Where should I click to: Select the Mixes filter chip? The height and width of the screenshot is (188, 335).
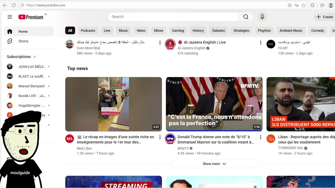[x=159, y=31]
